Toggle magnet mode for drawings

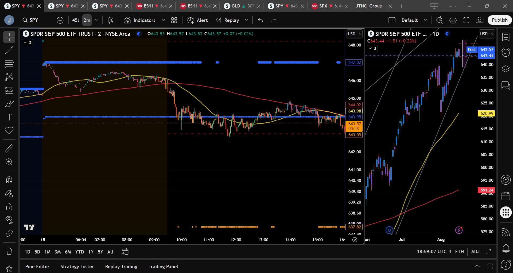[x=9, y=180]
